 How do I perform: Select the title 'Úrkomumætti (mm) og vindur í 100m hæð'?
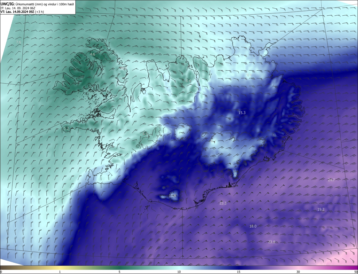45,4
